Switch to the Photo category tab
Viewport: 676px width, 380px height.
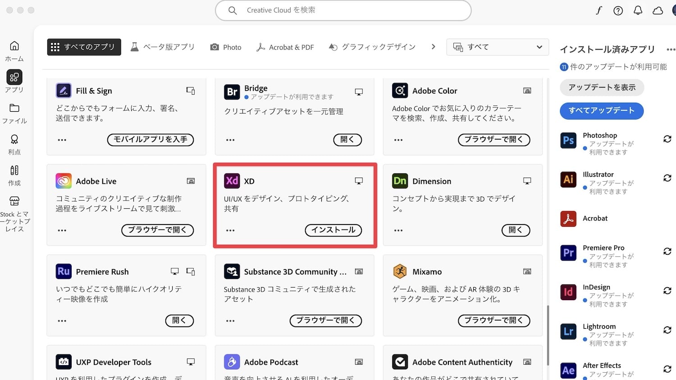tap(225, 47)
